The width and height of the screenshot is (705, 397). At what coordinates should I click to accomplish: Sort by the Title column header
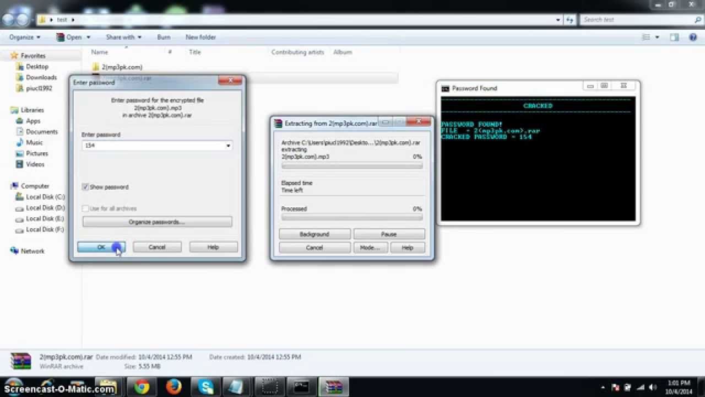[195, 52]
